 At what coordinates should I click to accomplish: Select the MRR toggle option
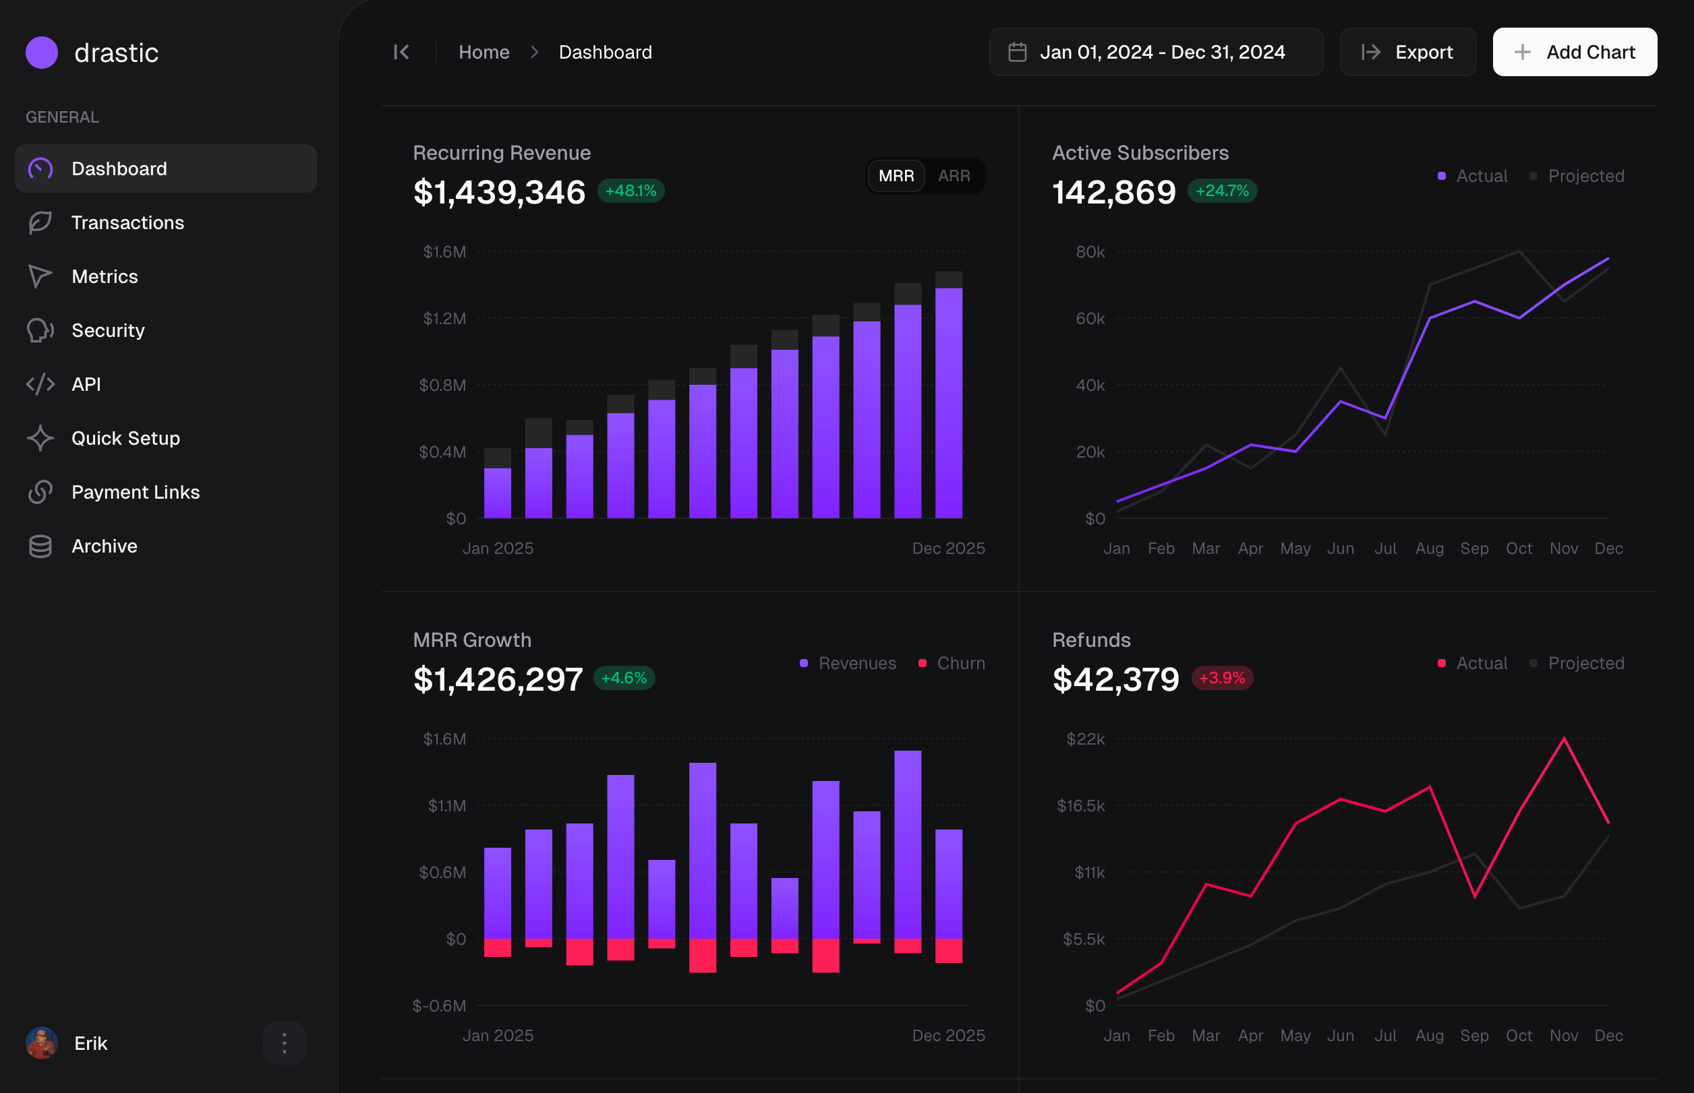pyautogui.click(x=896, y=176)
